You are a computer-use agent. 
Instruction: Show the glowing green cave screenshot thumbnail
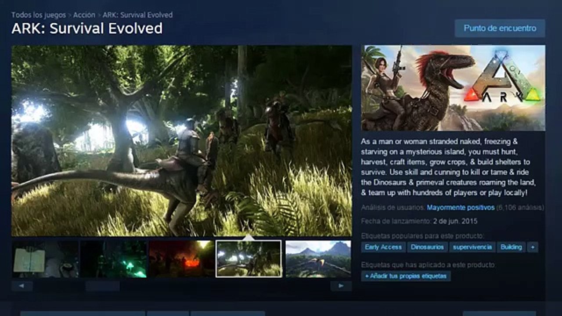click(x=114, y=259)
